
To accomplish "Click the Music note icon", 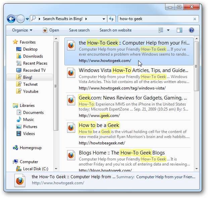I will pyautogui.click(x=19, y=119).
